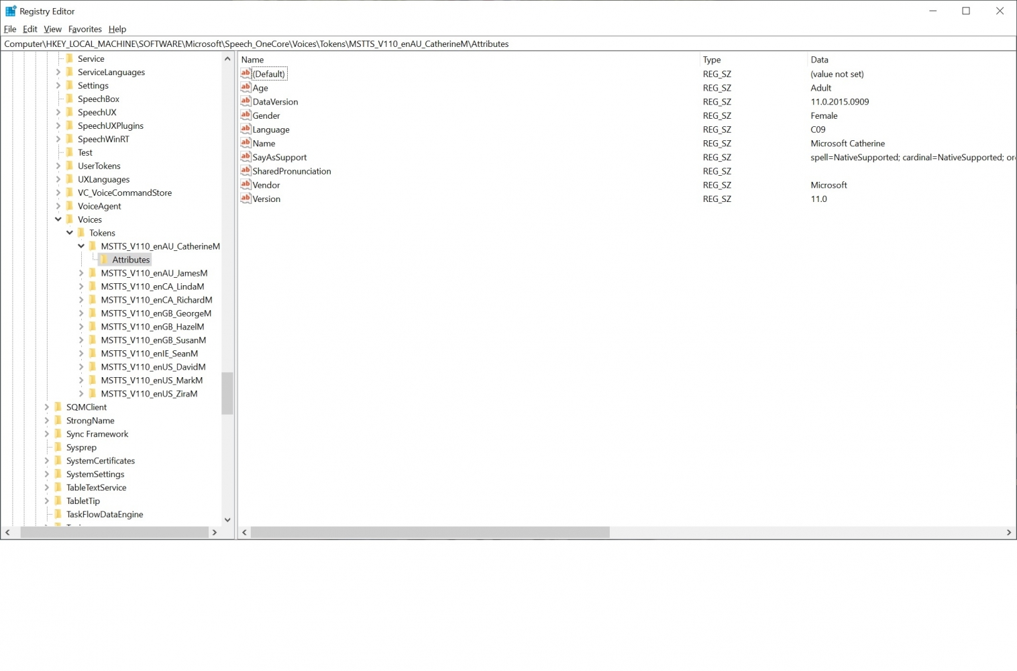Collapse the MSTTS_V110_enAU_CatherineM node
The image size is (1017, 671).
pos(81,246)
